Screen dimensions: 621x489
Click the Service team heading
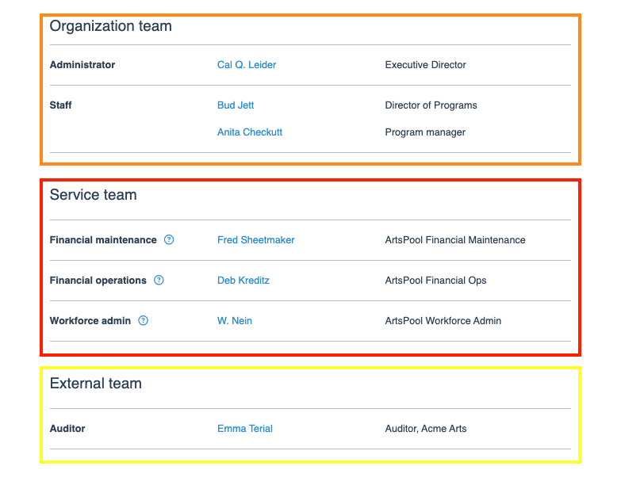pyautogui.click(x=93, y=195)
